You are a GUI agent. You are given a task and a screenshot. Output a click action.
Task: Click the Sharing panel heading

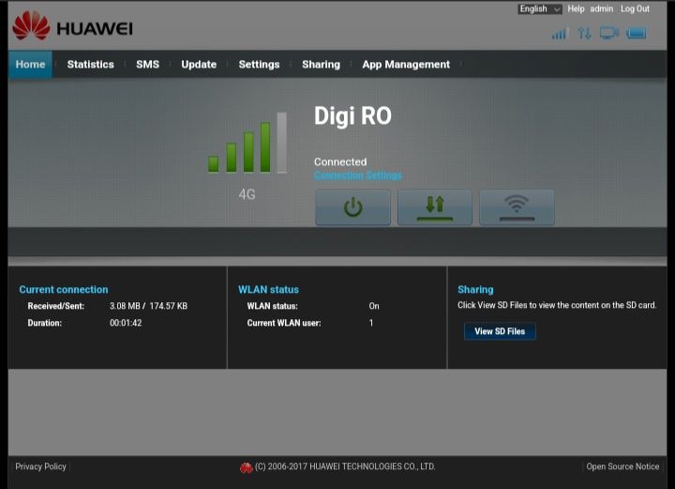(475, 289)
